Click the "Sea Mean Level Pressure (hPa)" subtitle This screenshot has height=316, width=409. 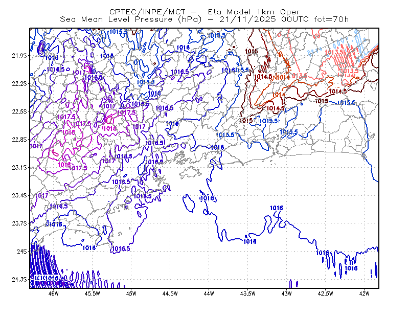[x=131, y=19]
